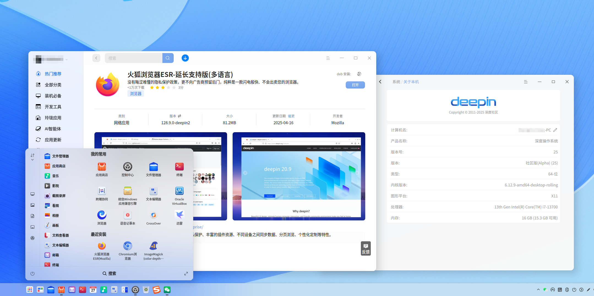Click the app store search input field
Image resolution: width=594 pixels, height=296 pixels.
click(x=133, y=58)
